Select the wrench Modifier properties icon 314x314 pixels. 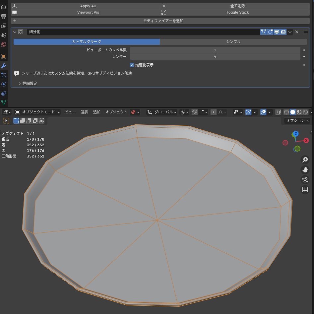(4, 66)
